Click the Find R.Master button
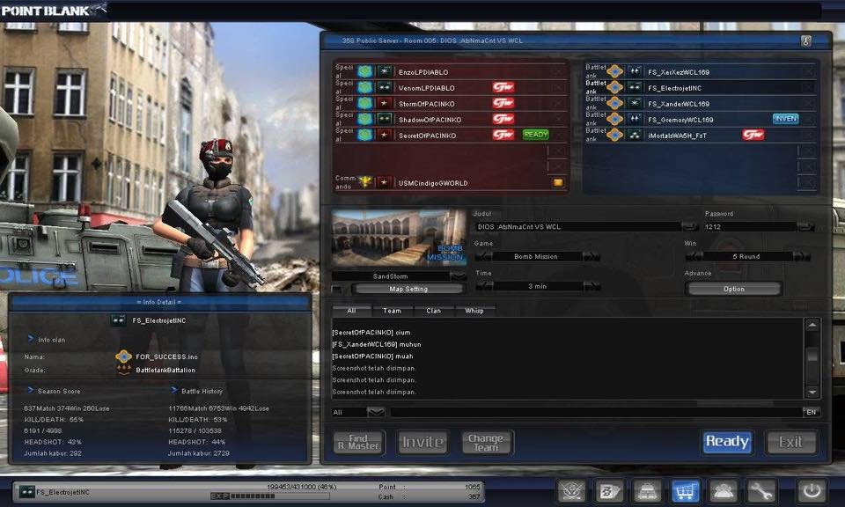Viewport: 845px width, 507px height. [x=359, y=442]
